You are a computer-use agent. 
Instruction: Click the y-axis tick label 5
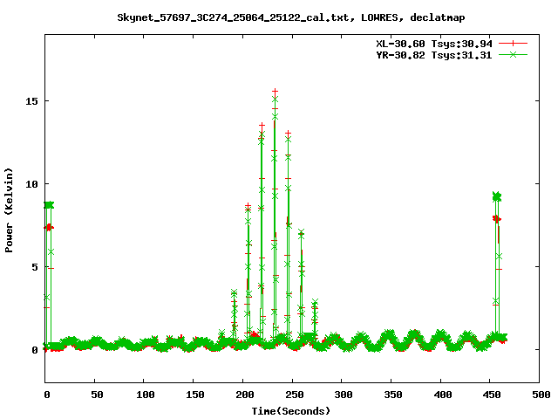pyautogui.click(x=35, y=267)
